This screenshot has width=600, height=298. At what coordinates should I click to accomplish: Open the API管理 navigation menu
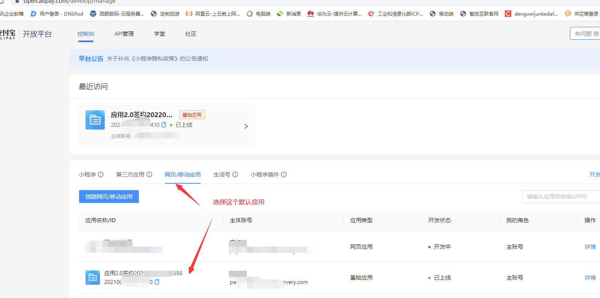124,34
